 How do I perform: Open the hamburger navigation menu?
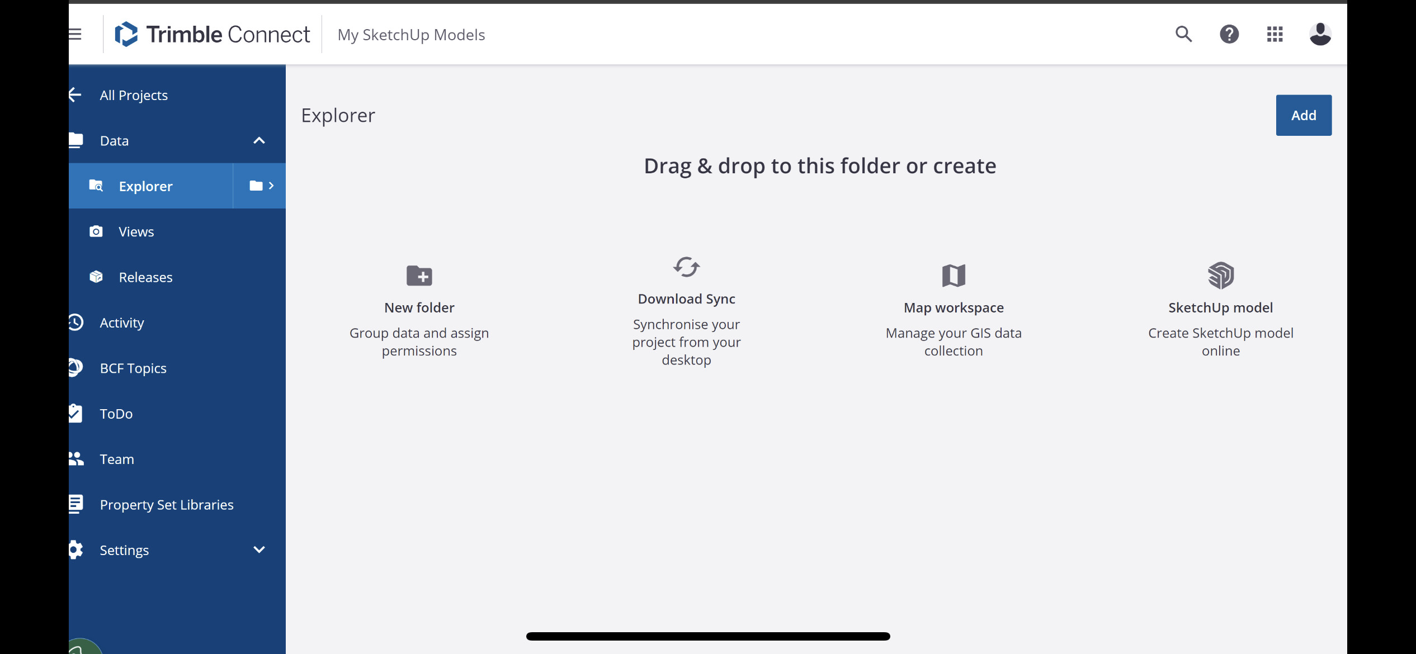75,35
